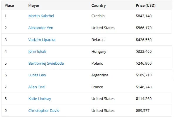Open the Christopher Davis player link
174x118 pixels.
[x=44, y=110]
